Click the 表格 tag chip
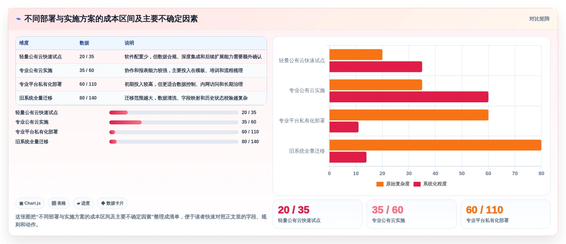Image resolution: width=566 pixels, height=244 pixels. pyautogui.click(x=59, y=203)
